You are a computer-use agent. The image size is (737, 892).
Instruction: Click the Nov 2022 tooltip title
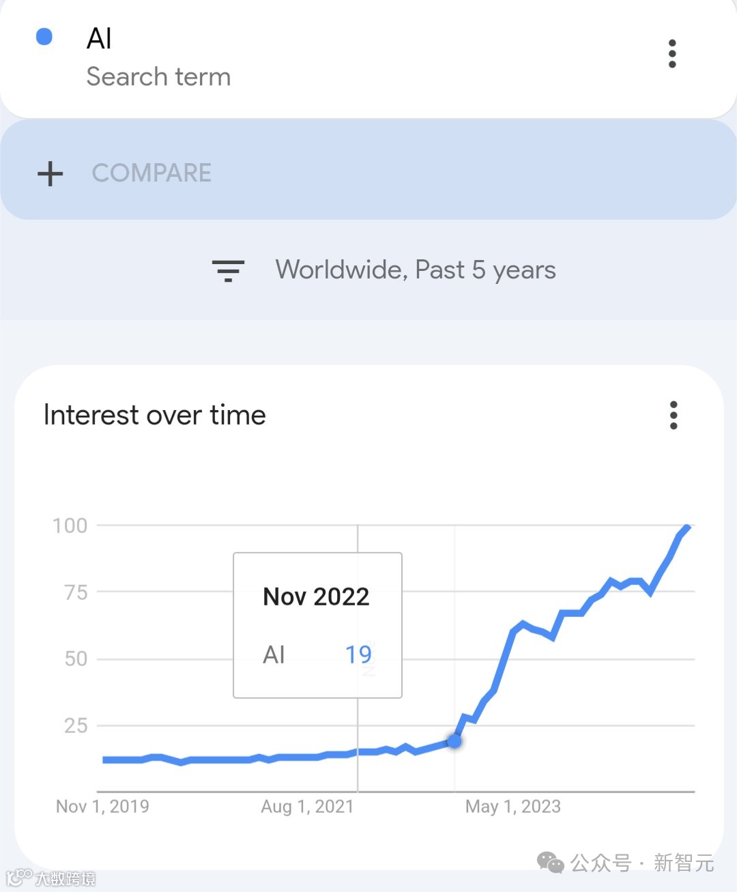pyautogui.click(x=316, y=596)
